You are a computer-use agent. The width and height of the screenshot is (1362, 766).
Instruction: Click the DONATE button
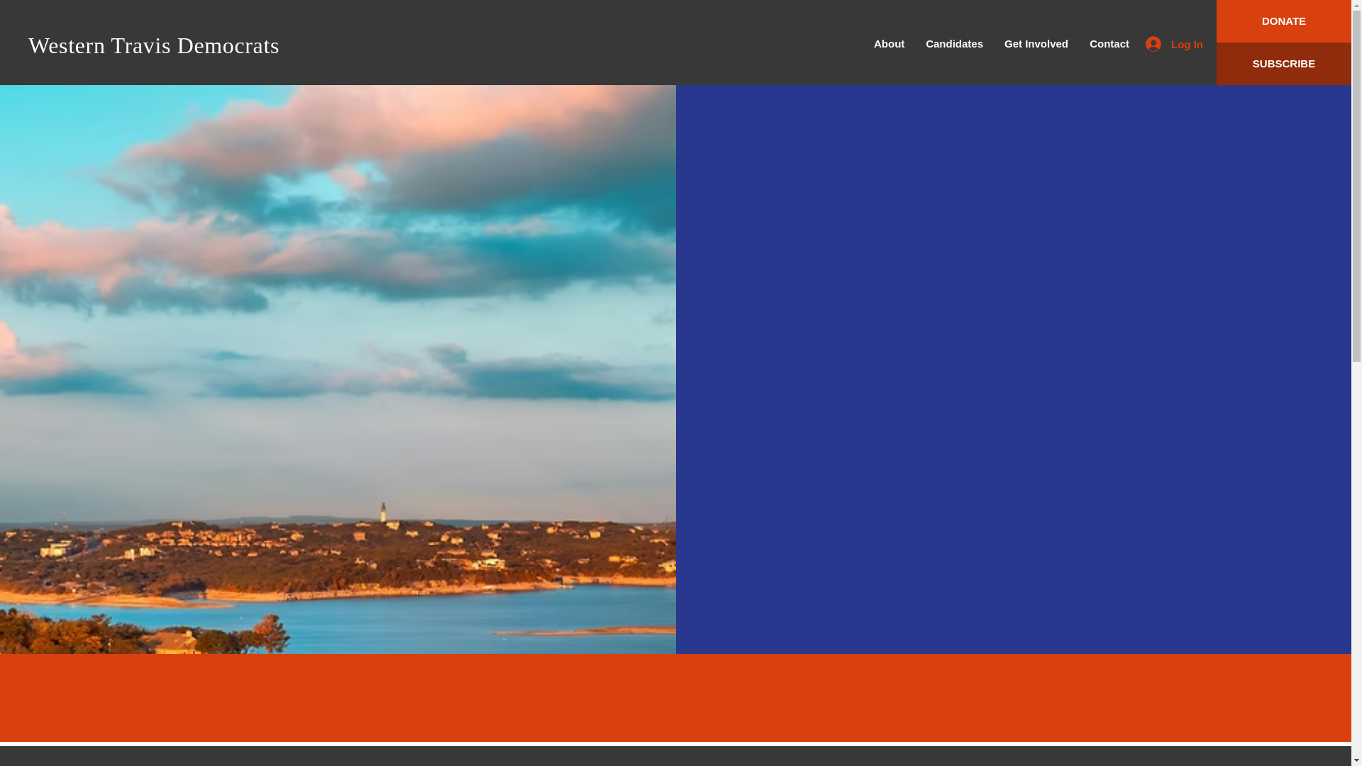pos(1283,21)
